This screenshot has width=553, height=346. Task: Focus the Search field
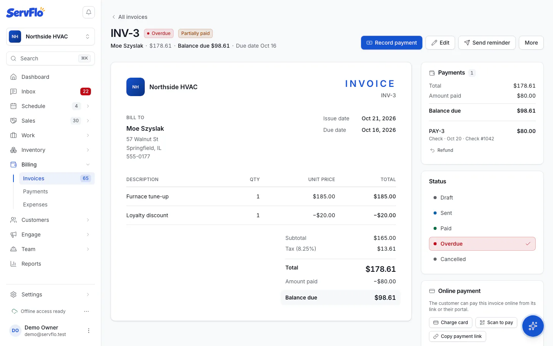tap(50, 58)
